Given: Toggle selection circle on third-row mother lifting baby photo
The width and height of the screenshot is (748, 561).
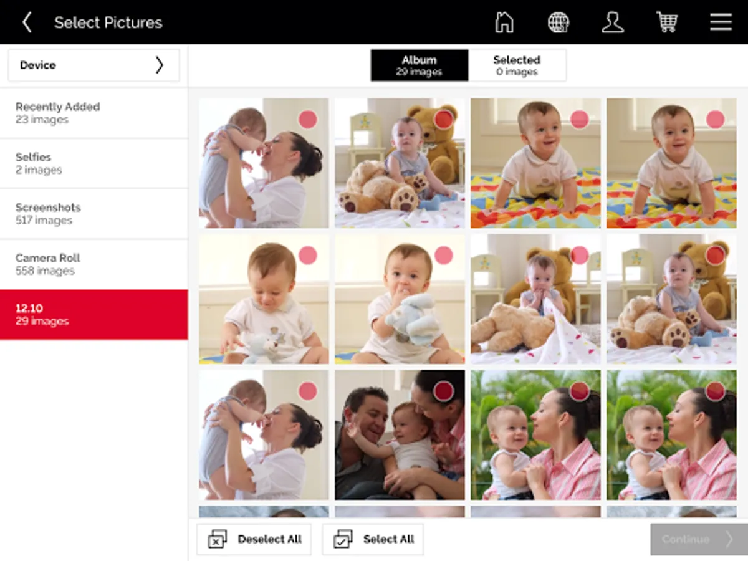Looking at the screenshot, I should point(308,391).
